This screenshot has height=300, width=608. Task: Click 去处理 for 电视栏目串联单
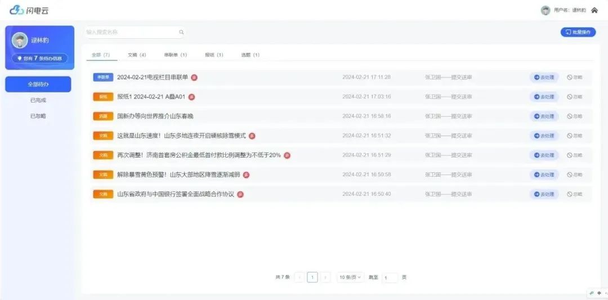tap(544, 77)
